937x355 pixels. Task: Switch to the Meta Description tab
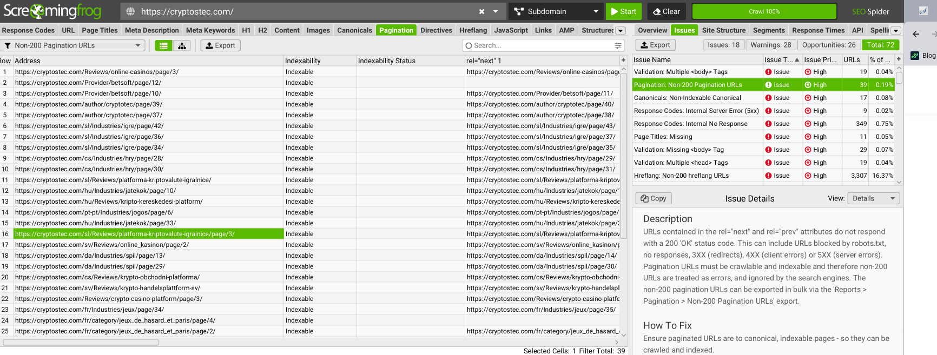click(x=151, y=30)
